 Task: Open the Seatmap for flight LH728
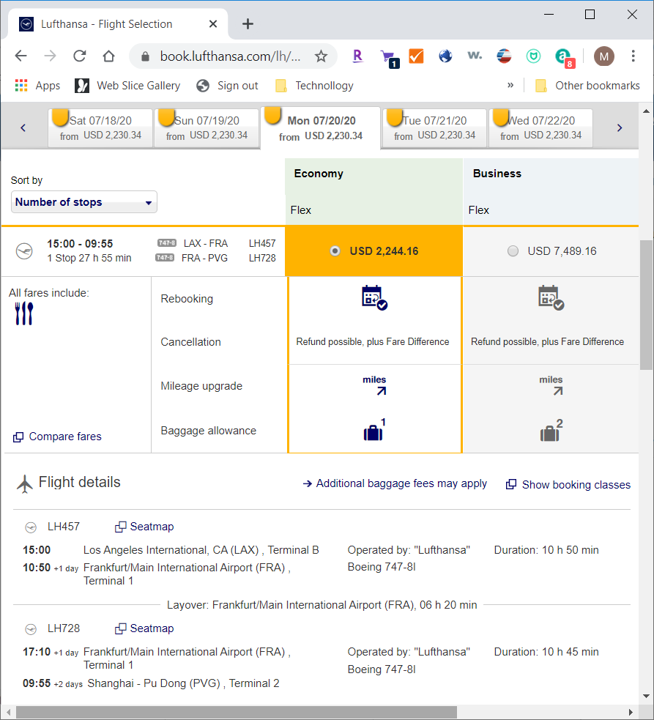pos(144,628)
